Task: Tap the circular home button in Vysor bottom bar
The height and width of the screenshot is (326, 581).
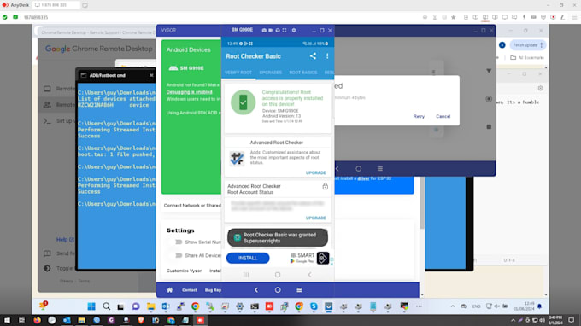Action: [278, 290]
